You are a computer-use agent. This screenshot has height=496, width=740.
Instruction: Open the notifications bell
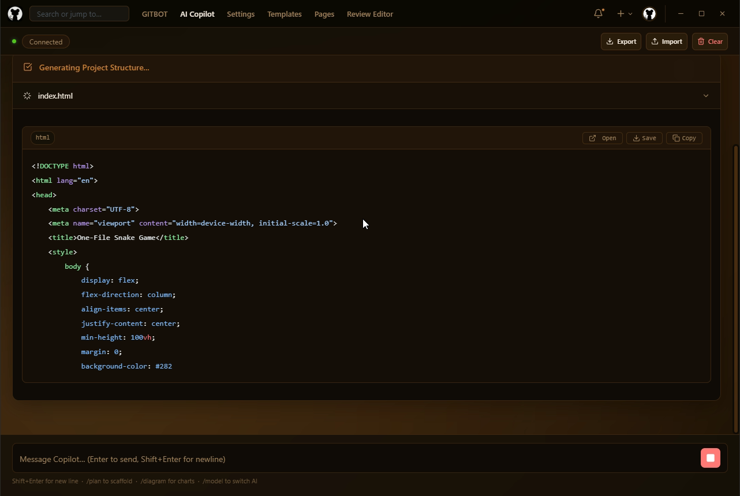click(x=599, y=13)
